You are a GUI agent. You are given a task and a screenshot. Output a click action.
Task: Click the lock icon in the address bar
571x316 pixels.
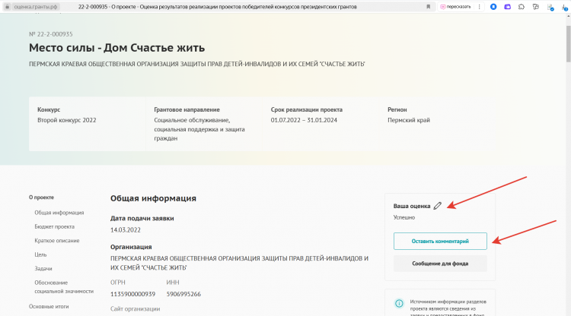coord(7,6)
